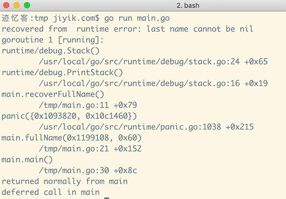Click the '2. bash' window title
The width and height of the screenshot is (286, 199).
click(187, 5)
